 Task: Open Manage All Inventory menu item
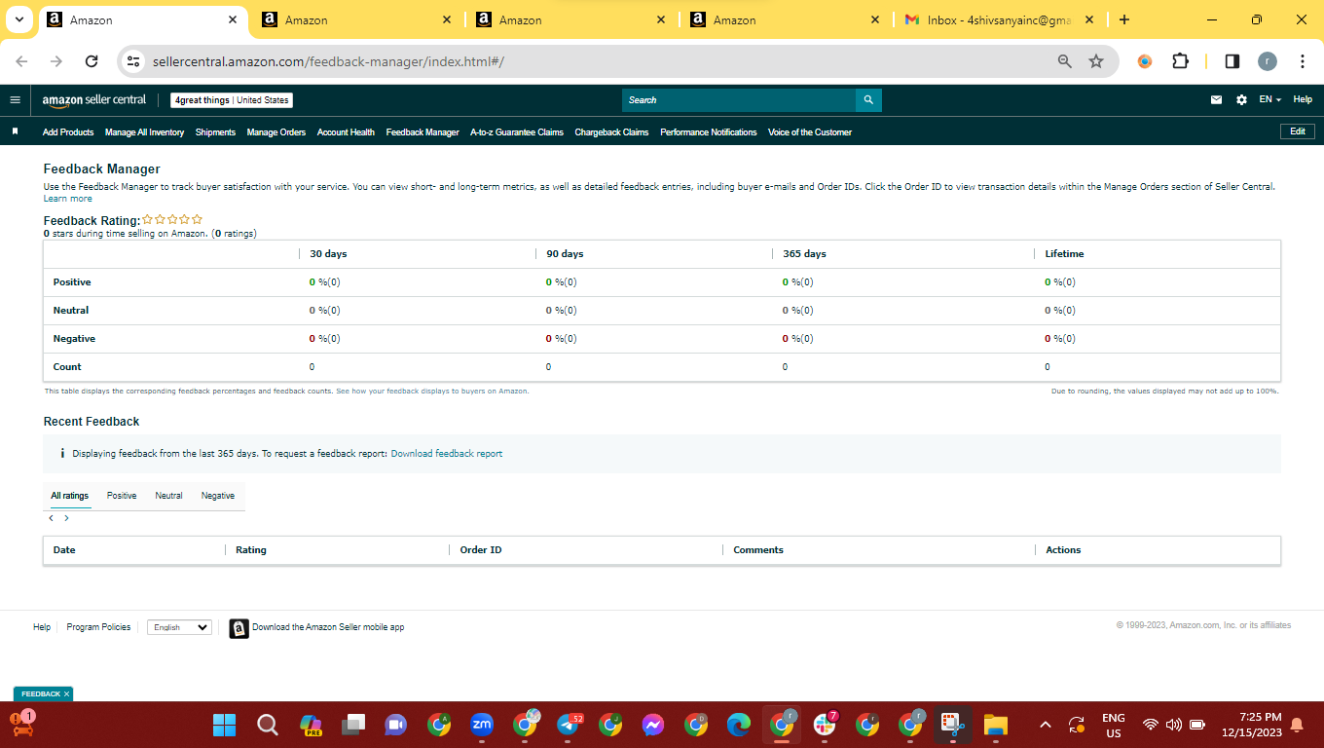tap(145, 132)
